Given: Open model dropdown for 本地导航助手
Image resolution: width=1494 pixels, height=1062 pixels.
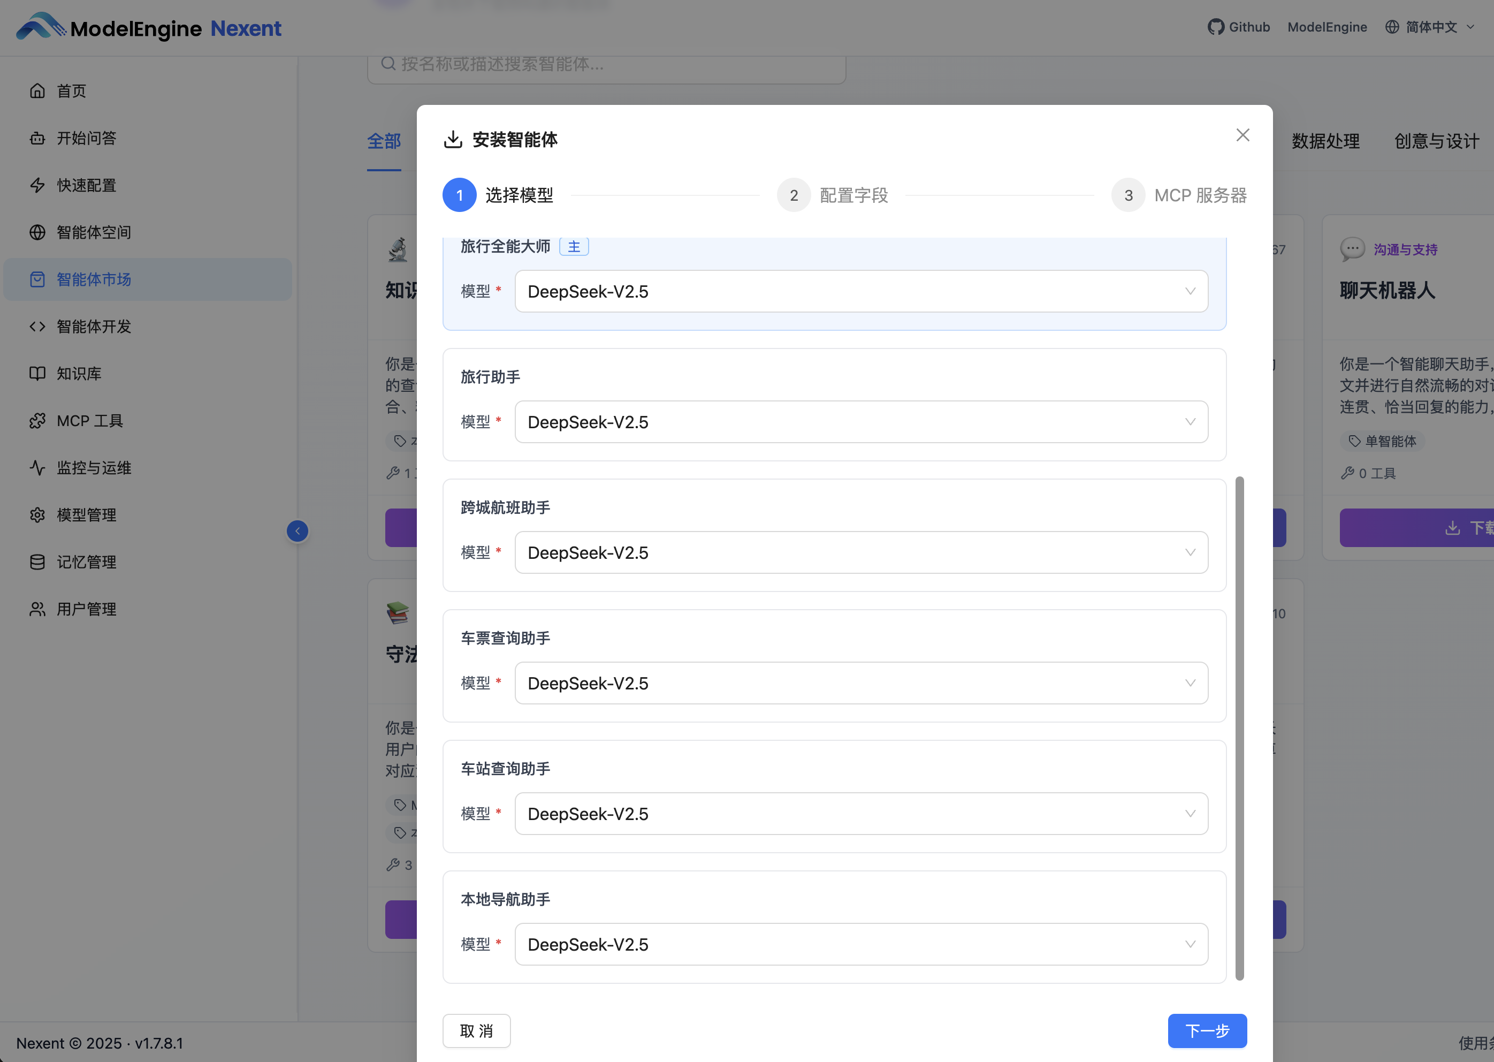Looking at the screenshot, I should coord(861,944).
